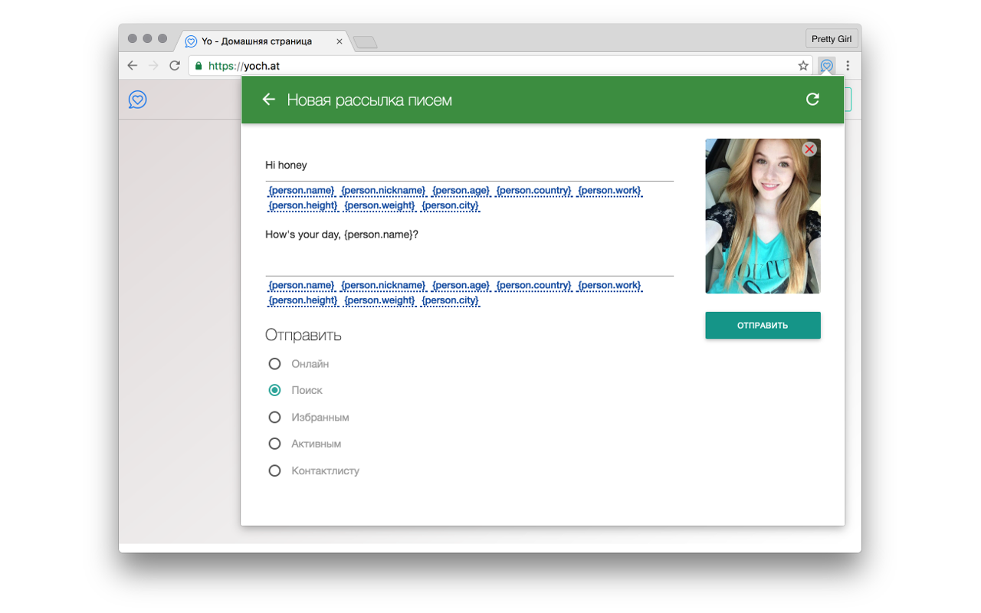Screen dimensions: 981x613
Task: Insert the {person.country} placeholder
Action: 533,190
